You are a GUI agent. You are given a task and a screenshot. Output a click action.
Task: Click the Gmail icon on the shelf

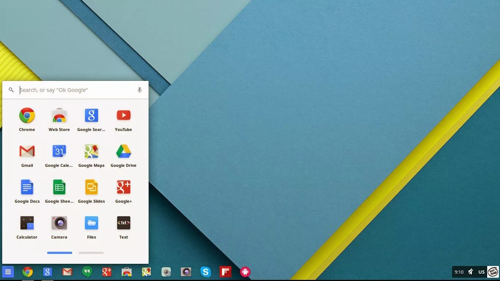[67, 272]
